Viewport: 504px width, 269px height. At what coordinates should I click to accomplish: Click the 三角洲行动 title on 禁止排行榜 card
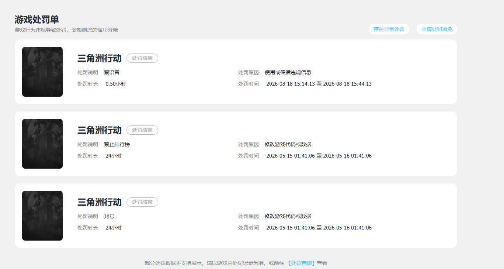click(x=99, y=130)
